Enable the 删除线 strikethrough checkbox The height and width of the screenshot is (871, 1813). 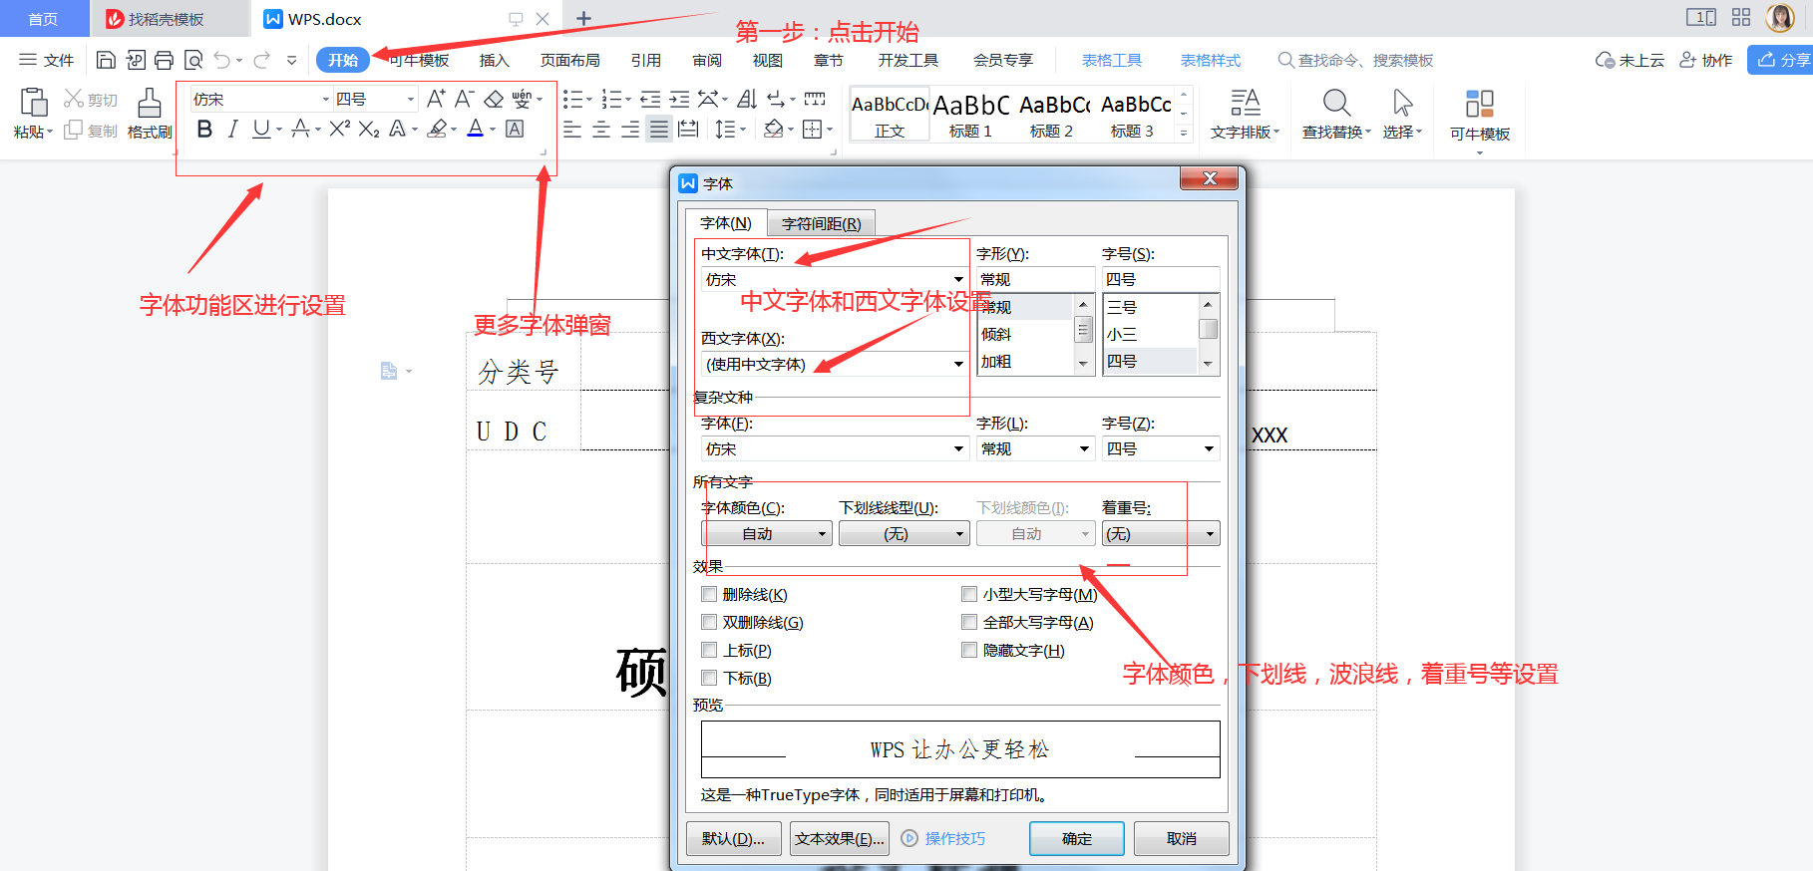(709, 595)
